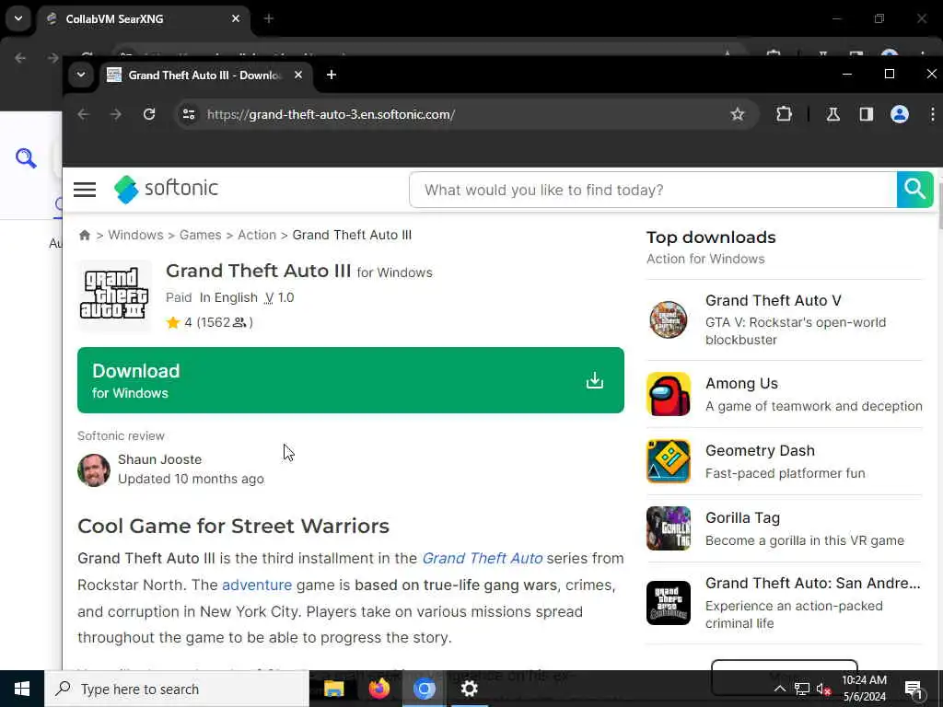This screenshot has width=943, height=707.
Task: Open the Gorilla Tag title link
Action: point(743,518)
